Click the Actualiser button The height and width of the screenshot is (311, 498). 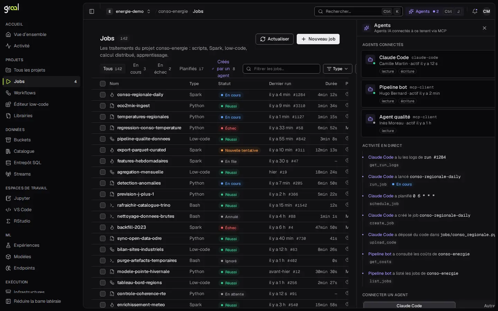click(x=275, y=39)
